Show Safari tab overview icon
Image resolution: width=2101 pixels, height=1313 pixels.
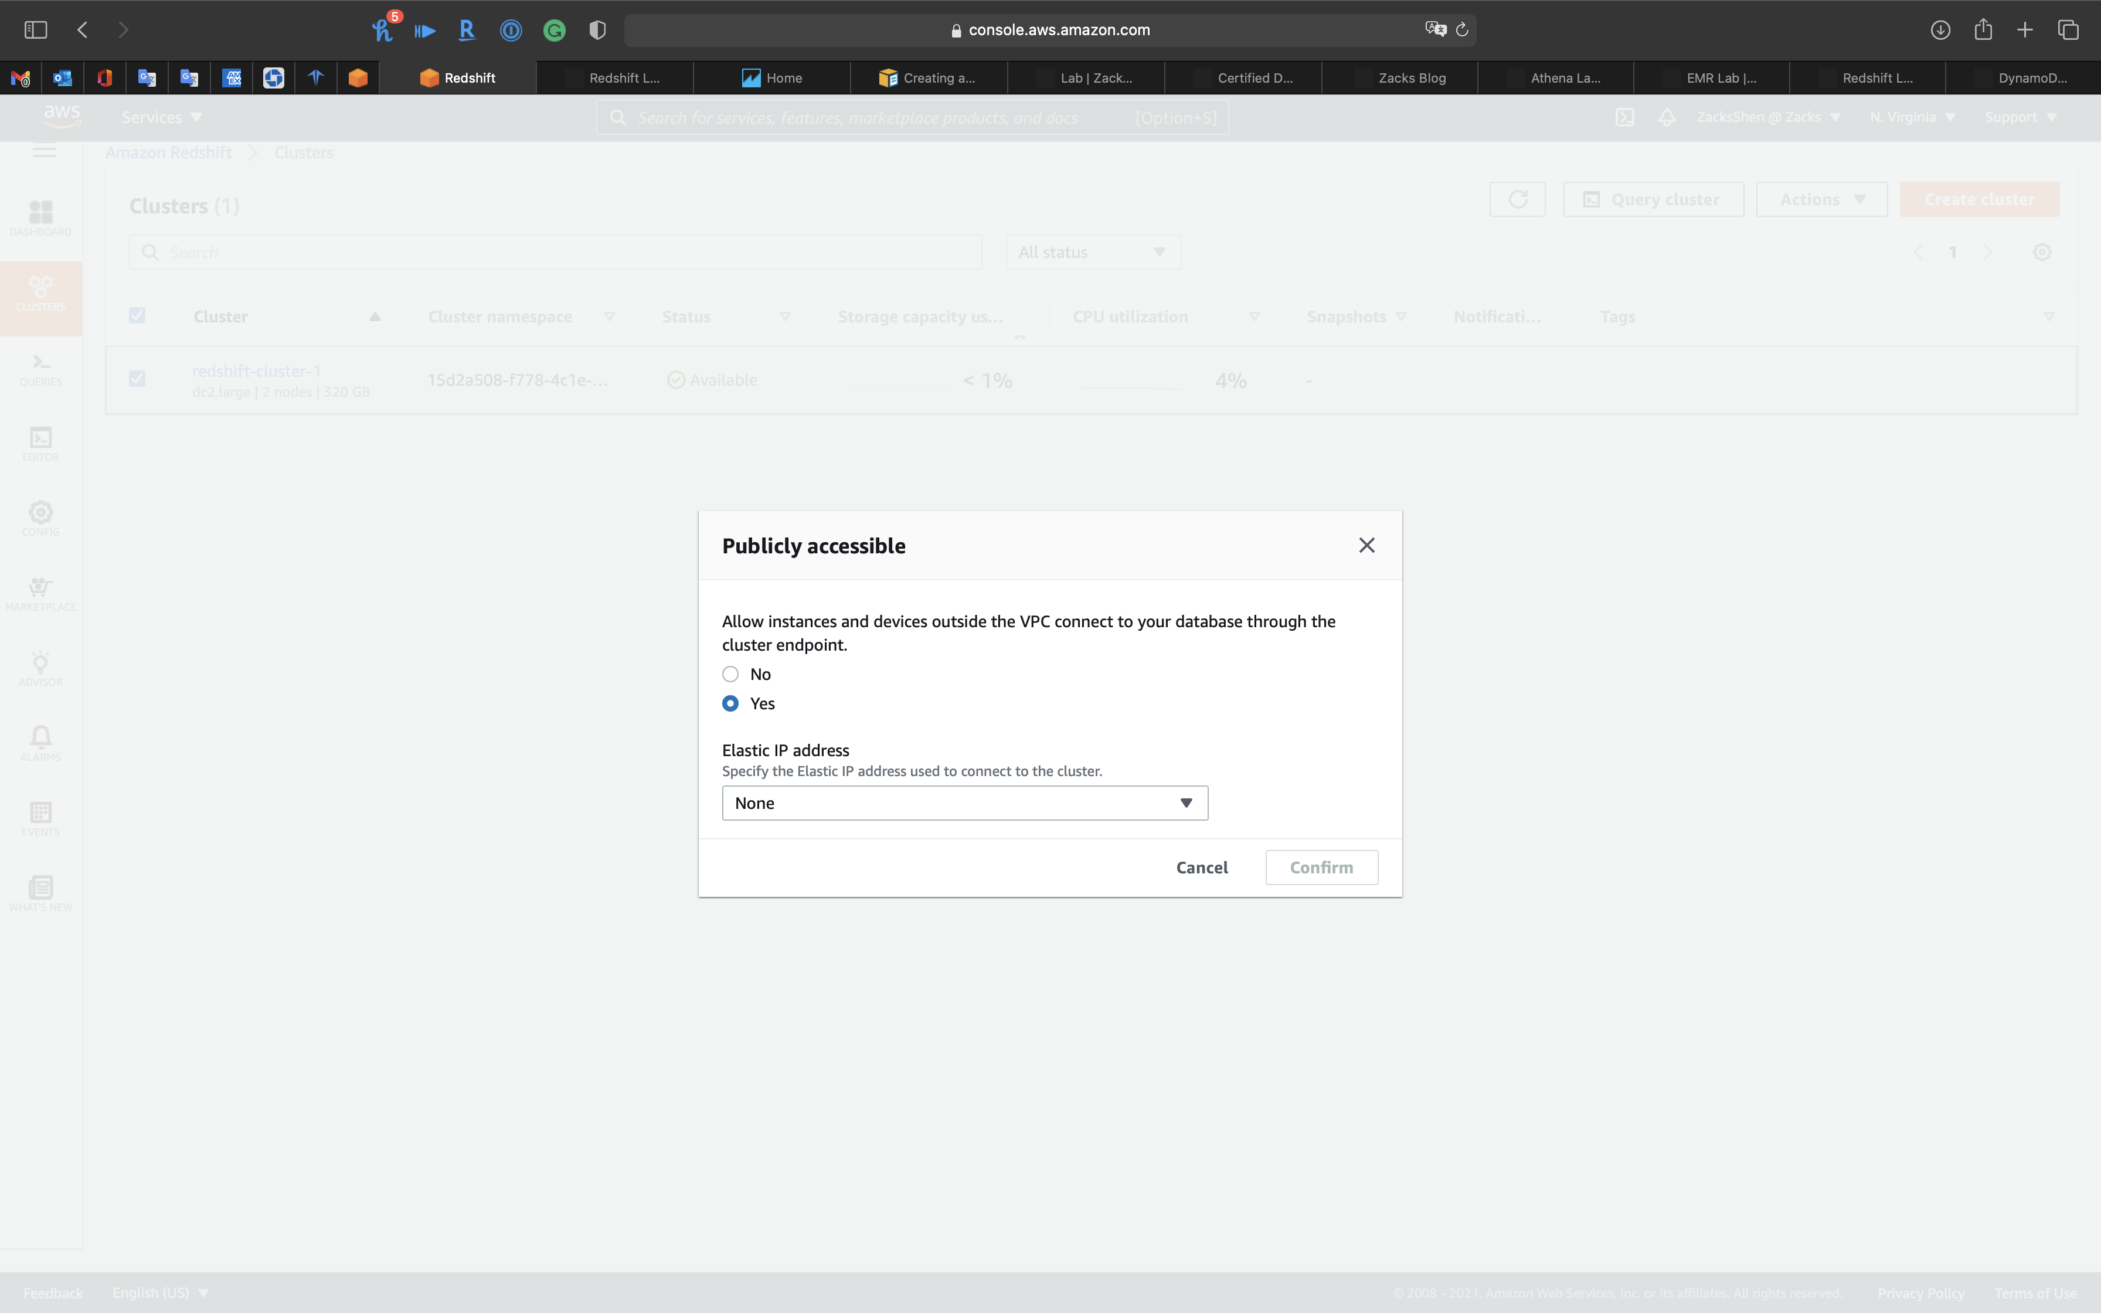2068,29
